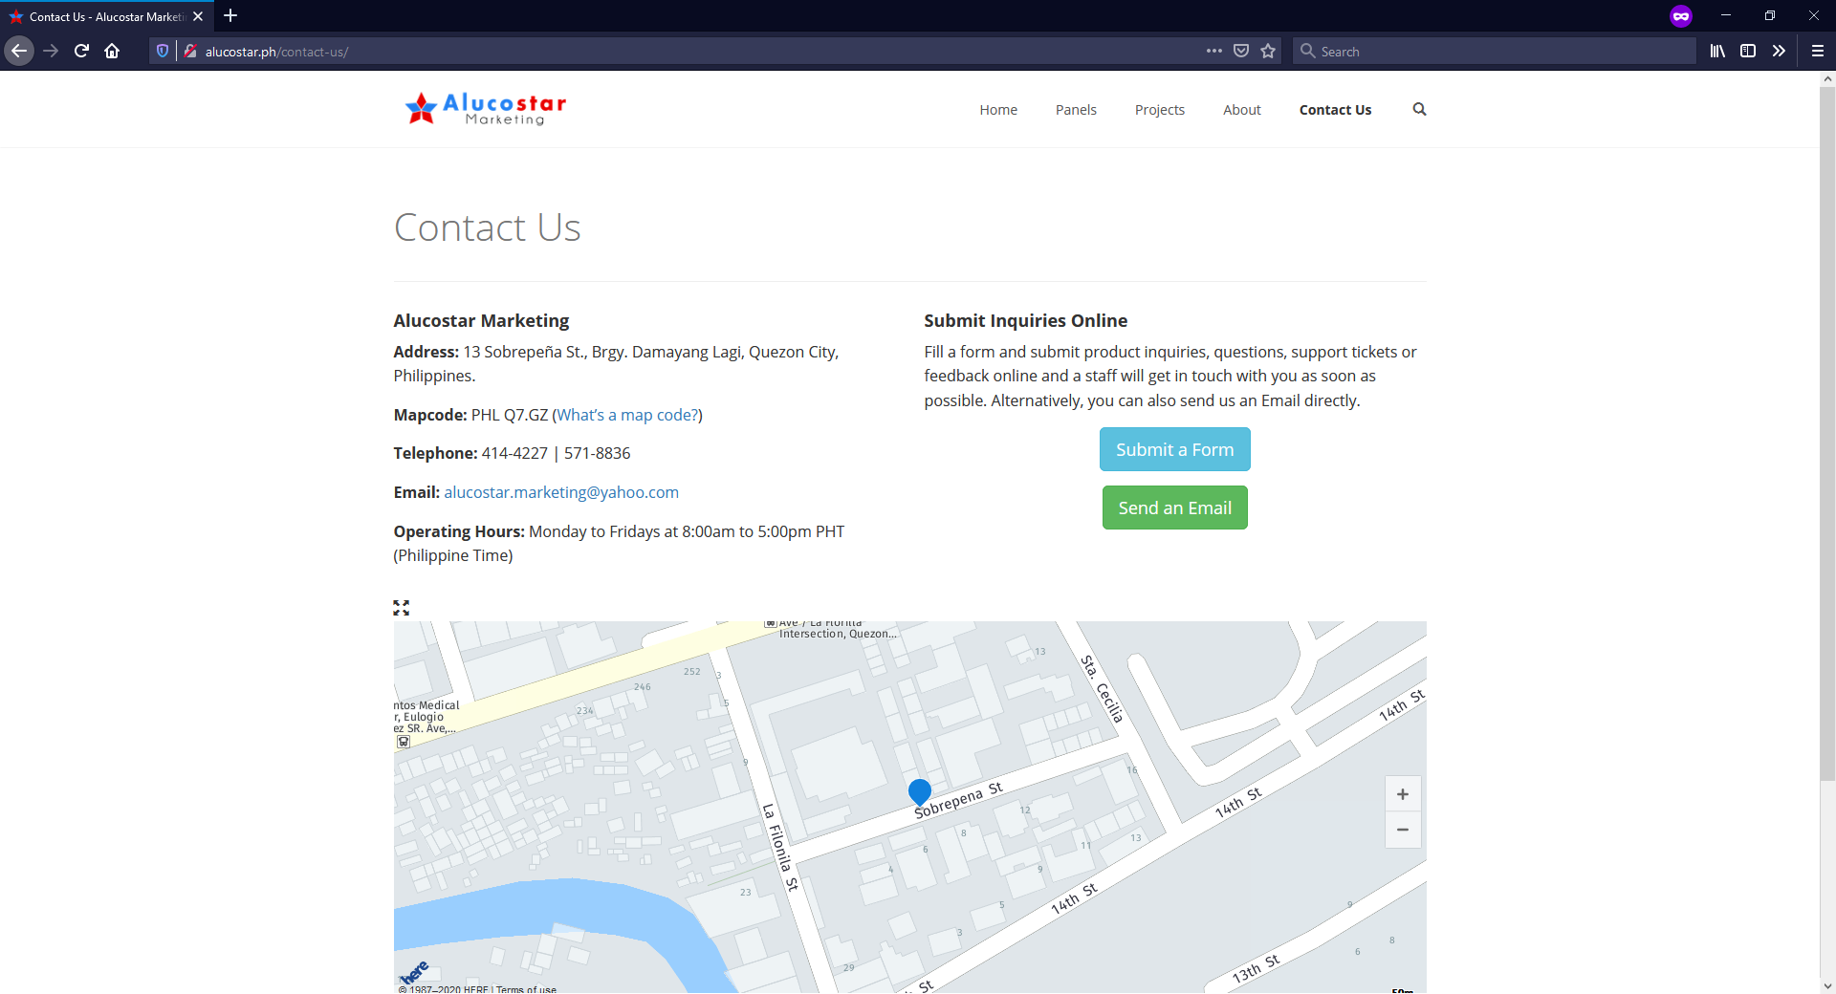Open the Projects menu item

[x=1160, y=110]
